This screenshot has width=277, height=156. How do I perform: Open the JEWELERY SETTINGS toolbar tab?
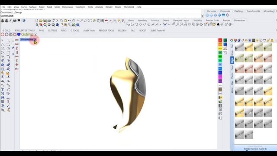click(x=25, y=30)
